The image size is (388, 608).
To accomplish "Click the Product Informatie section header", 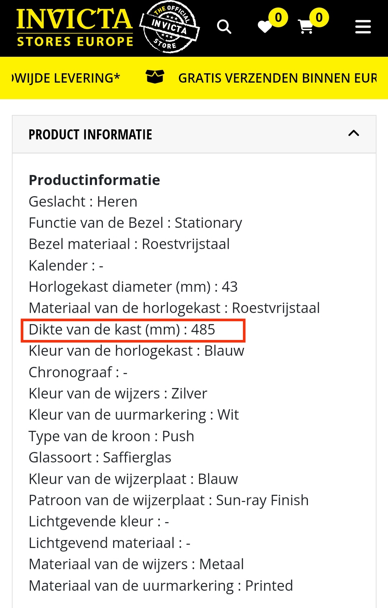I will click(194, 134).
